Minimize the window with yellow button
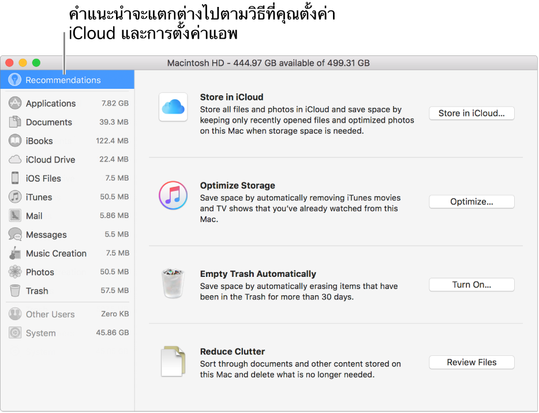Viewport: 539px width, 413px height. [23, 63]
